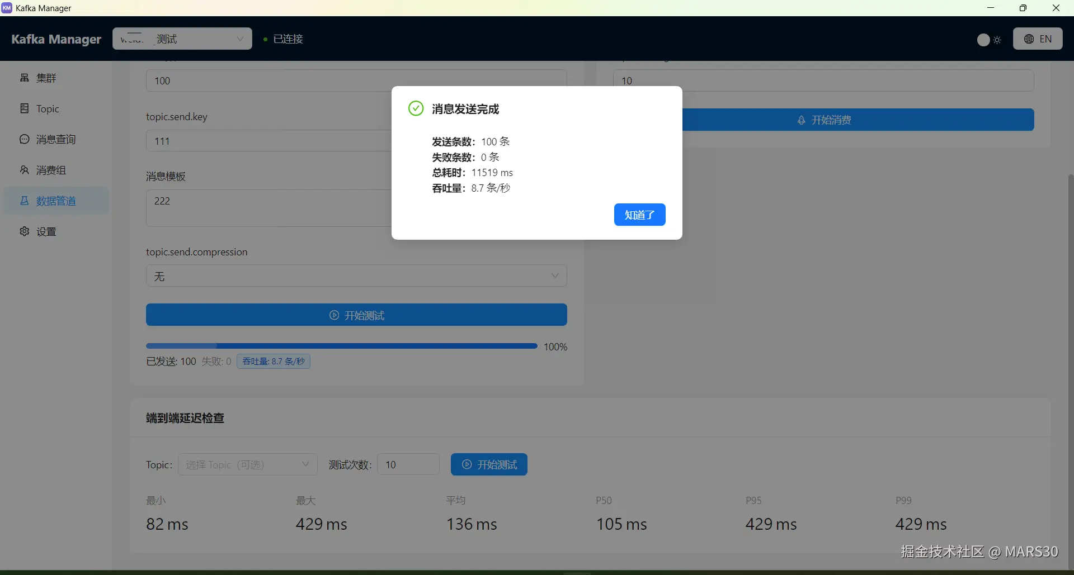The height and width of the screenshot is (575, 1074).
Task: Expand the topic.send.compression dropdown
Action: point(356,276)
